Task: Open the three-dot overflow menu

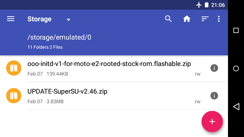Action: point(219,19)
